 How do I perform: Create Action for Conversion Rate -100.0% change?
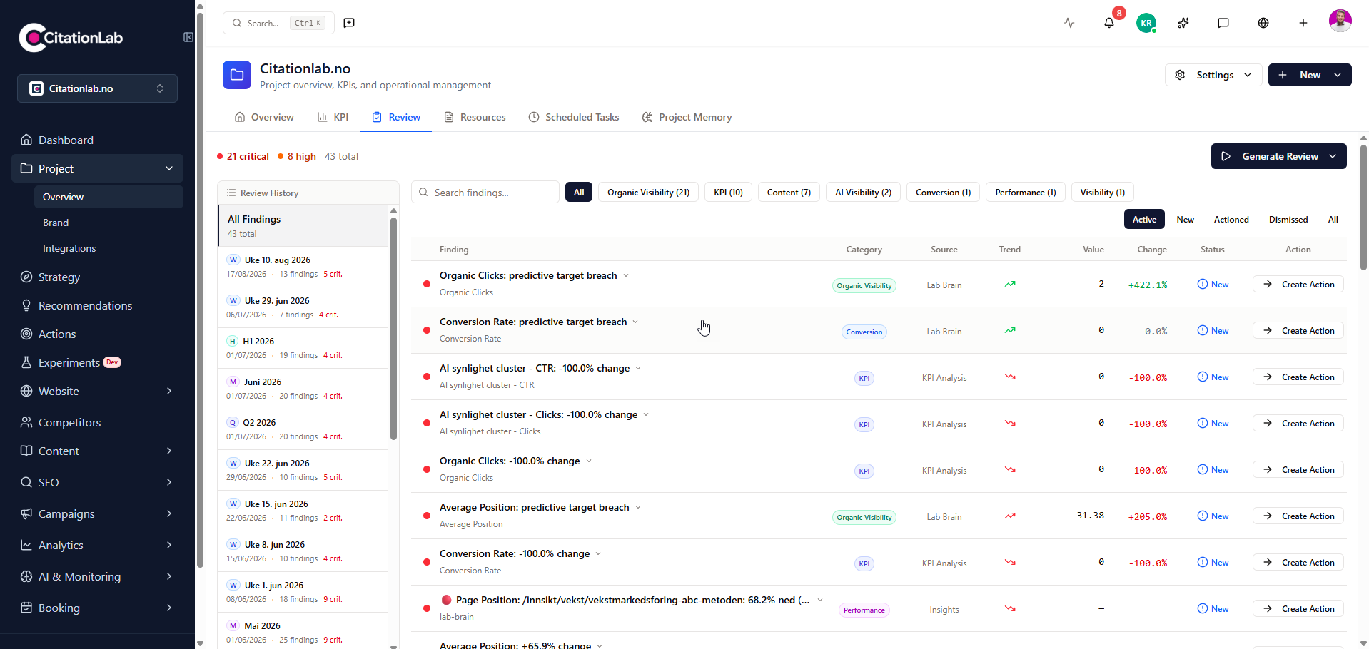(x=1298, y=562)
